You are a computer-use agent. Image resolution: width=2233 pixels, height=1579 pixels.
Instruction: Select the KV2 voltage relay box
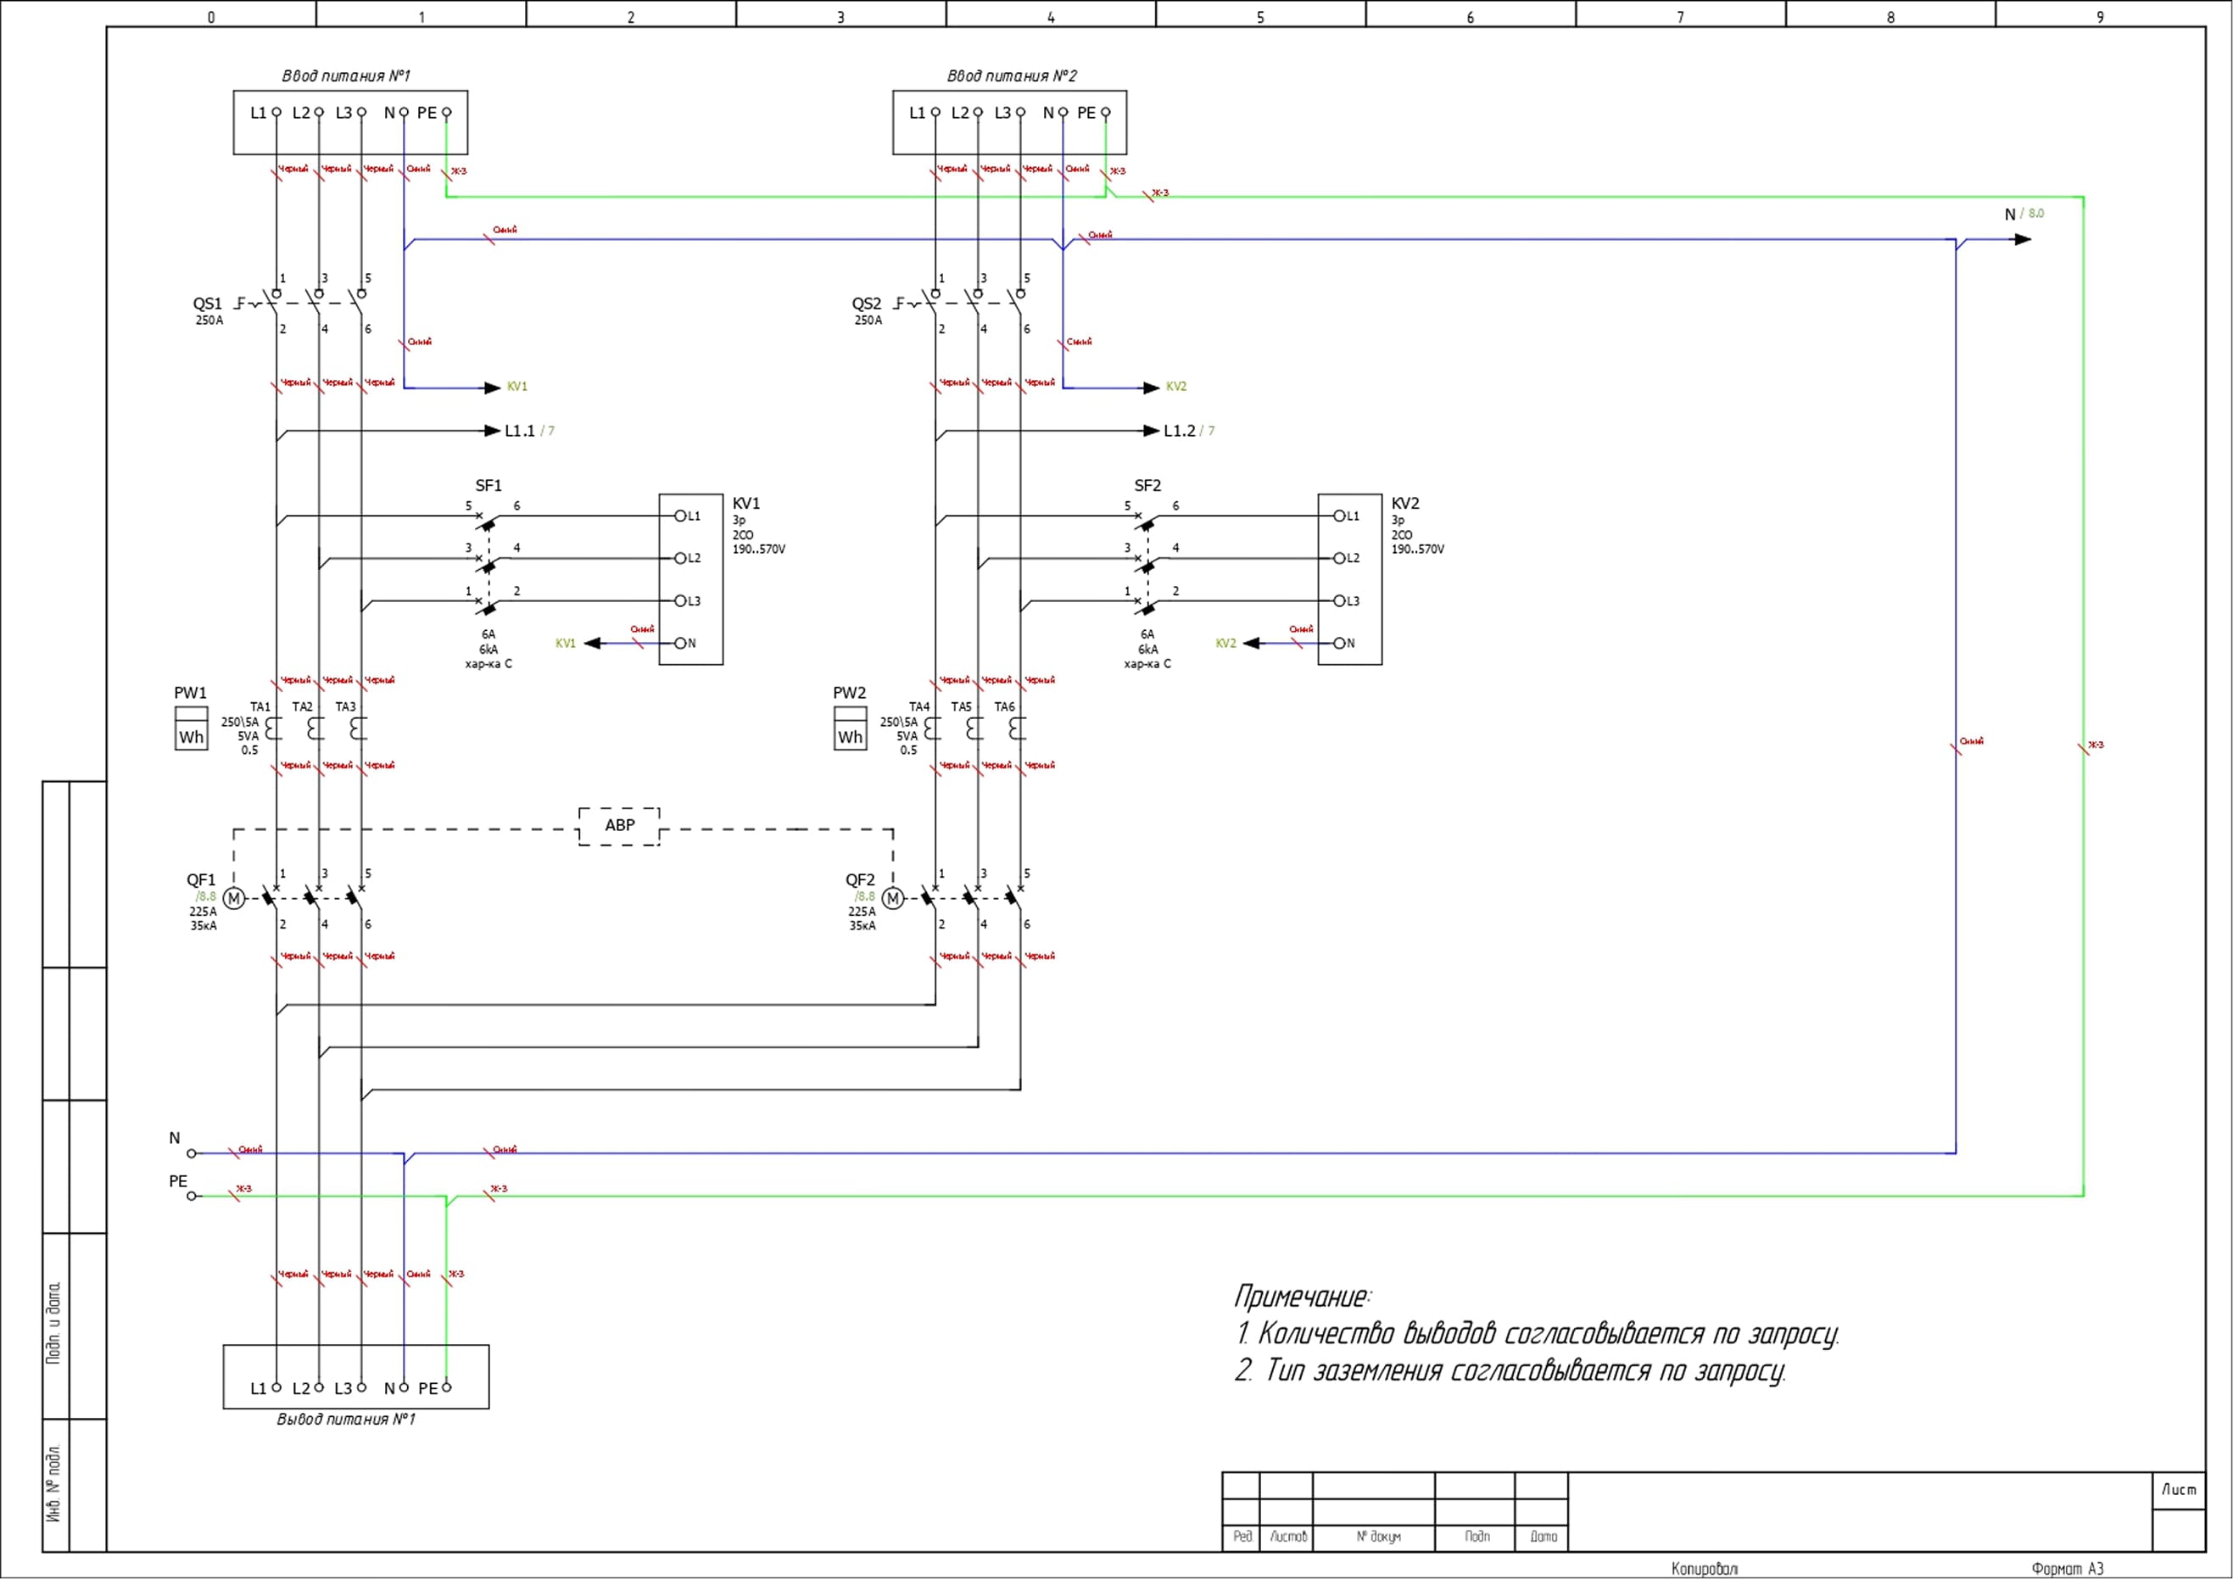click(x=1349, y=579)
